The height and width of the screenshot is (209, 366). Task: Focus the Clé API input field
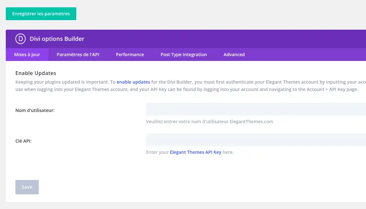pos(256,140)
